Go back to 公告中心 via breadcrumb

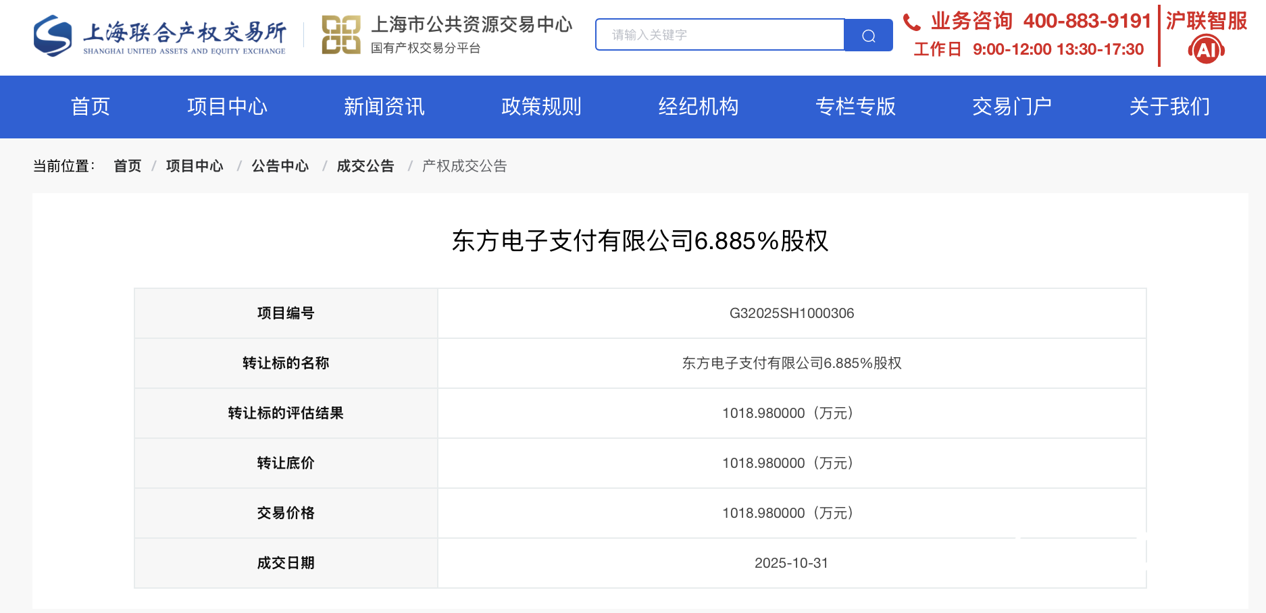click(x=280, y=166)
